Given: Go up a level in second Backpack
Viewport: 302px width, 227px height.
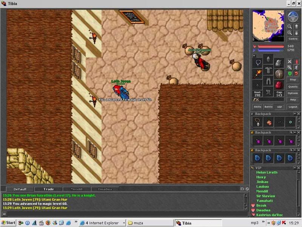Looking at the screenshot, I should coord(291,132).
